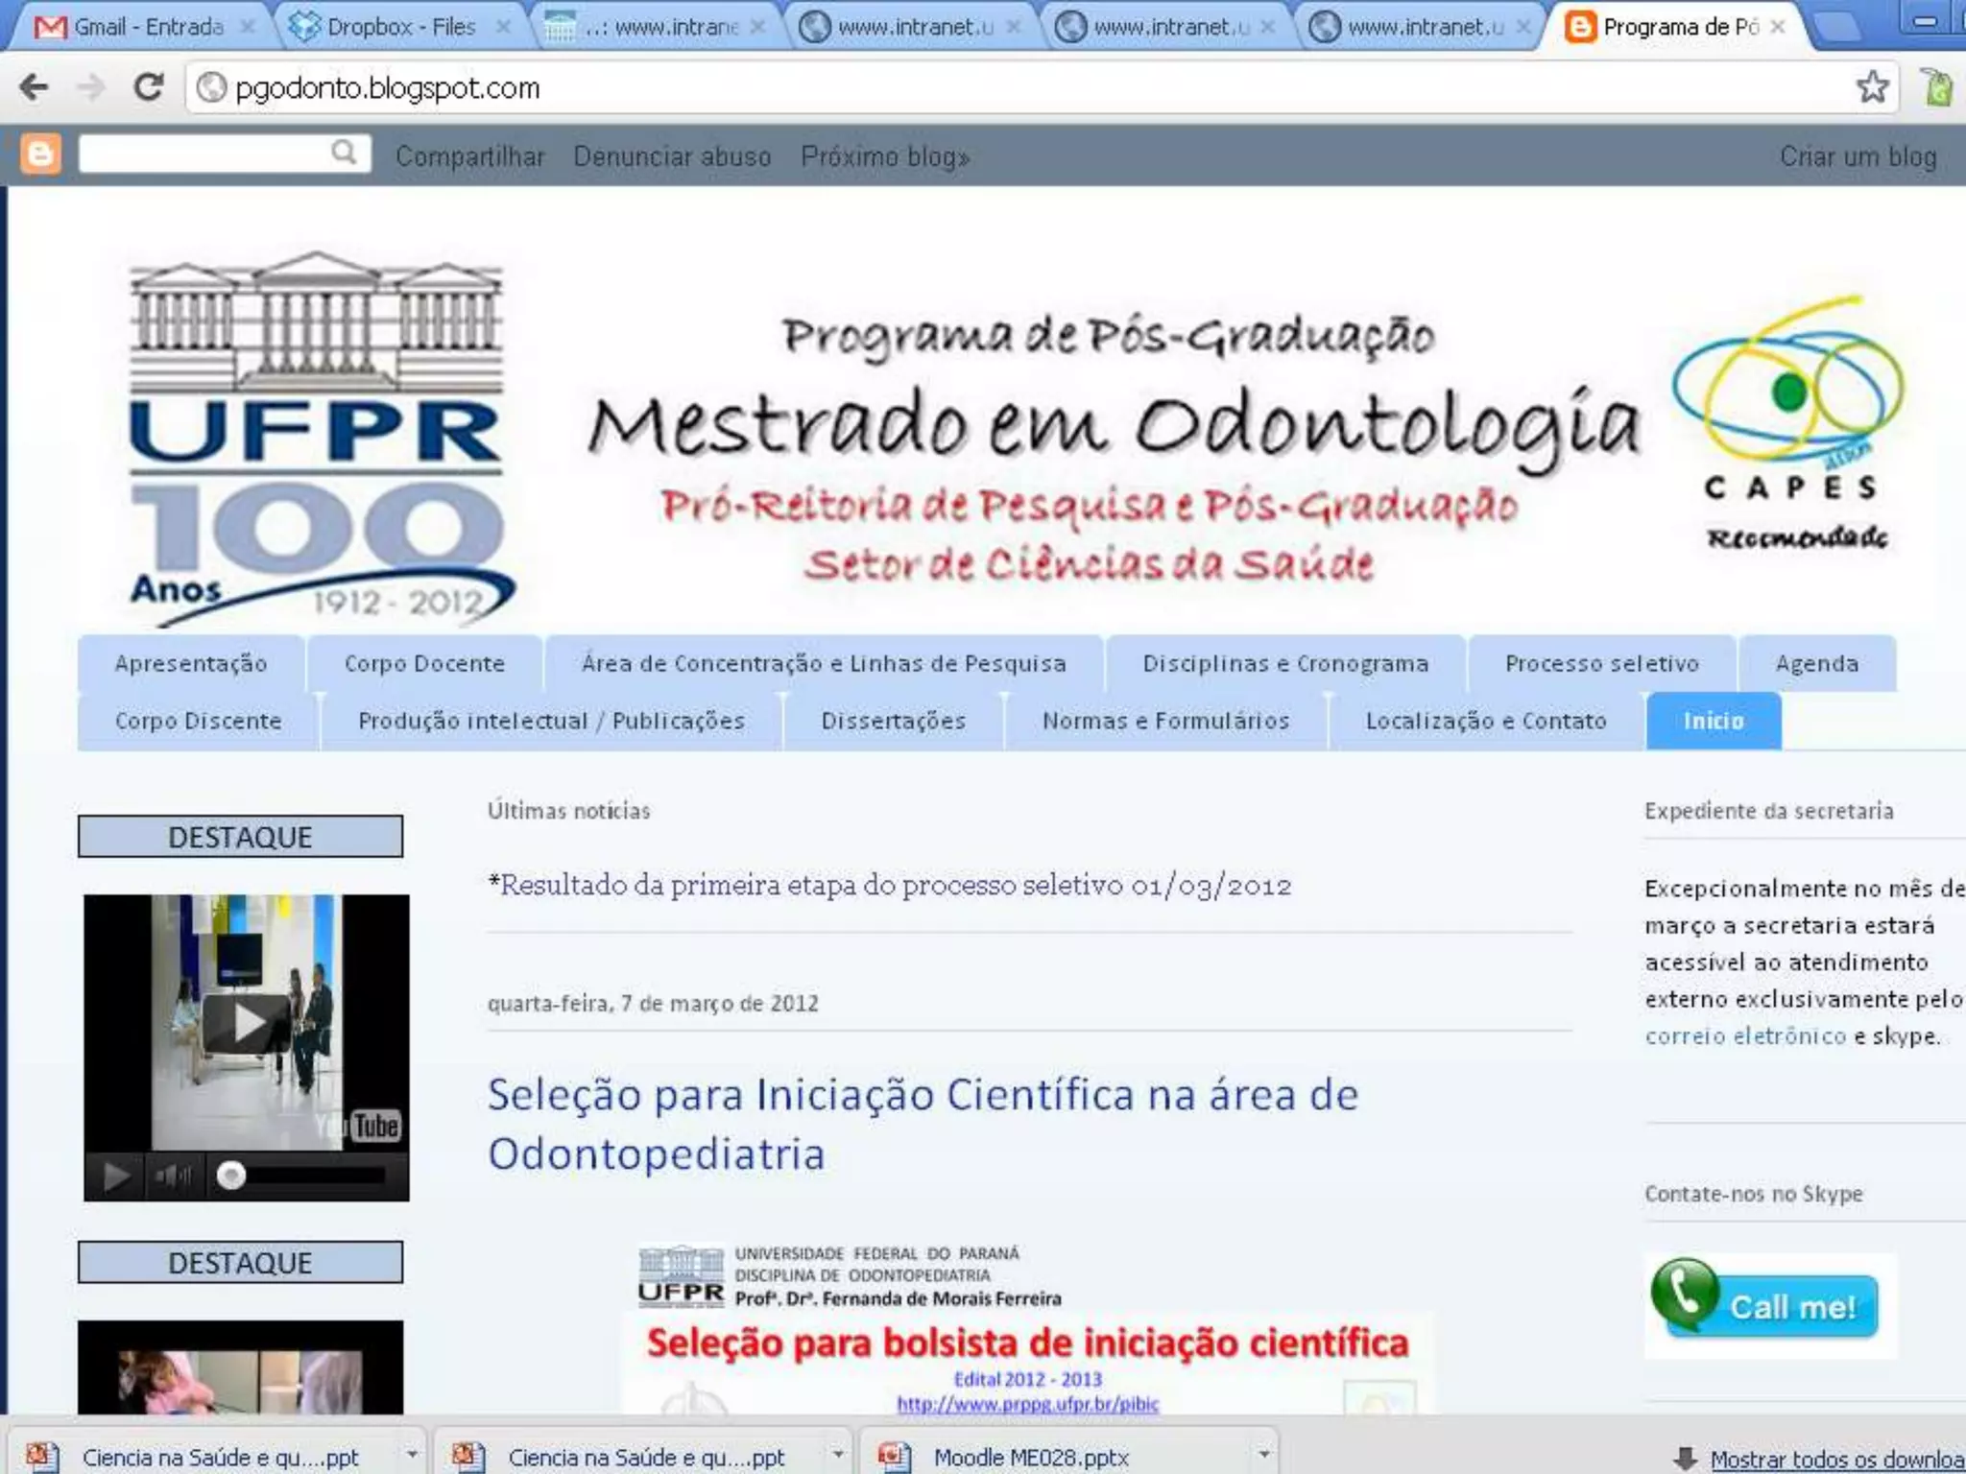
Task: Click the green Skype Call me button
Action: point(1769,1304)
